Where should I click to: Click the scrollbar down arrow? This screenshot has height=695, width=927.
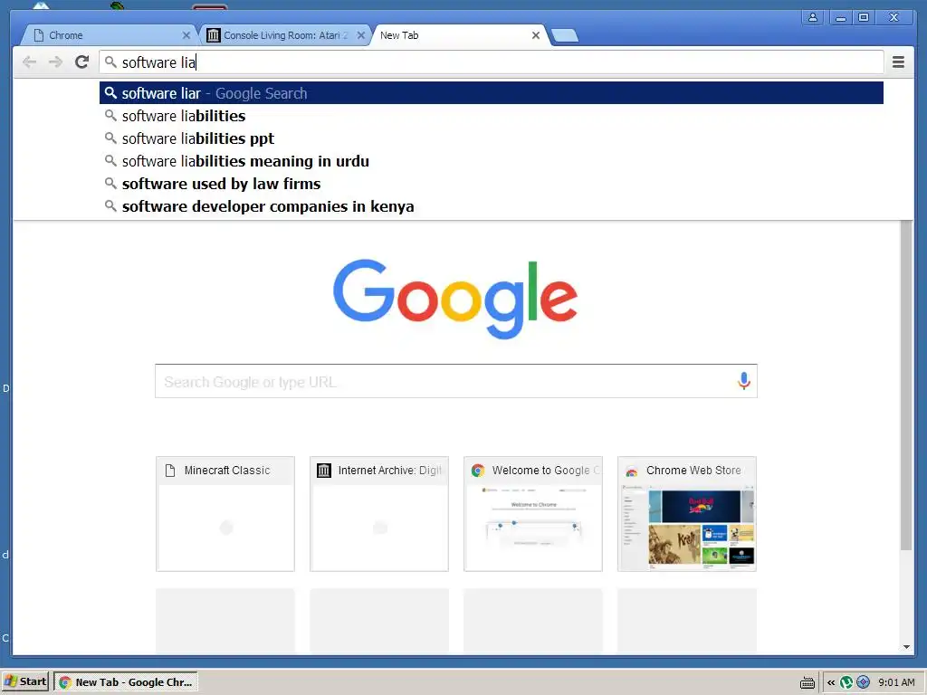pos(906,646)
